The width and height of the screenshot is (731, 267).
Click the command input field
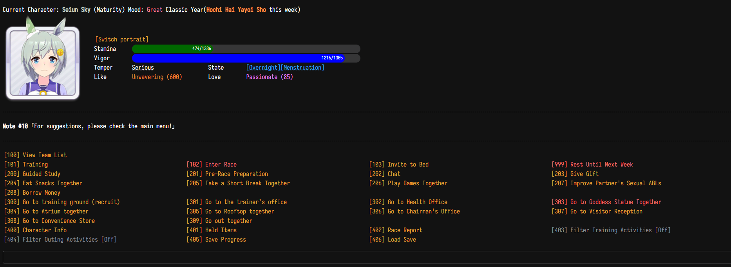(x=367, y=257)
